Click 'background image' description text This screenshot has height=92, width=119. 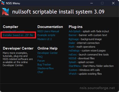click(91, 39)
